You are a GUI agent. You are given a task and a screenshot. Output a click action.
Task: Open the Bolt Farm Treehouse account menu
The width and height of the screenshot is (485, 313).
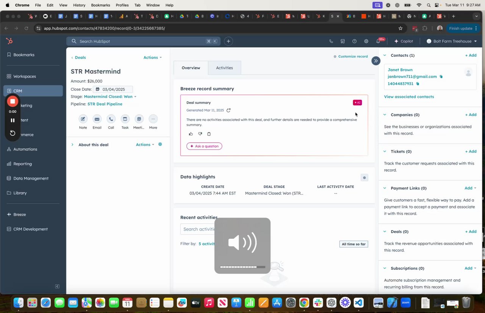[452, 41]
